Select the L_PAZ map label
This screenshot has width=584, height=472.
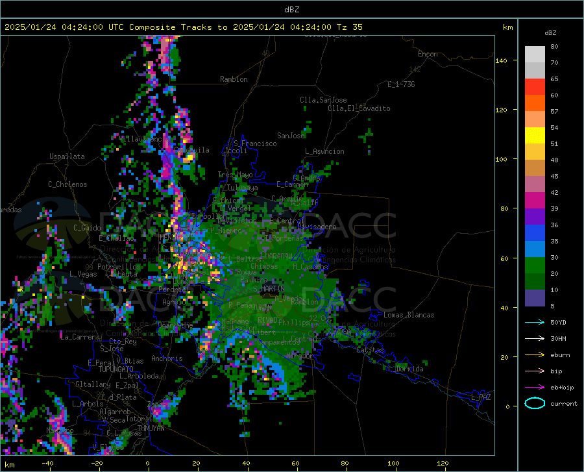tap(481, 397)
